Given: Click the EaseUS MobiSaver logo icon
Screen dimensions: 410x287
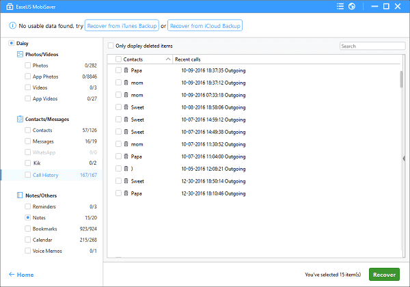Looking at the screenshot, I should [x=8, y=8].
